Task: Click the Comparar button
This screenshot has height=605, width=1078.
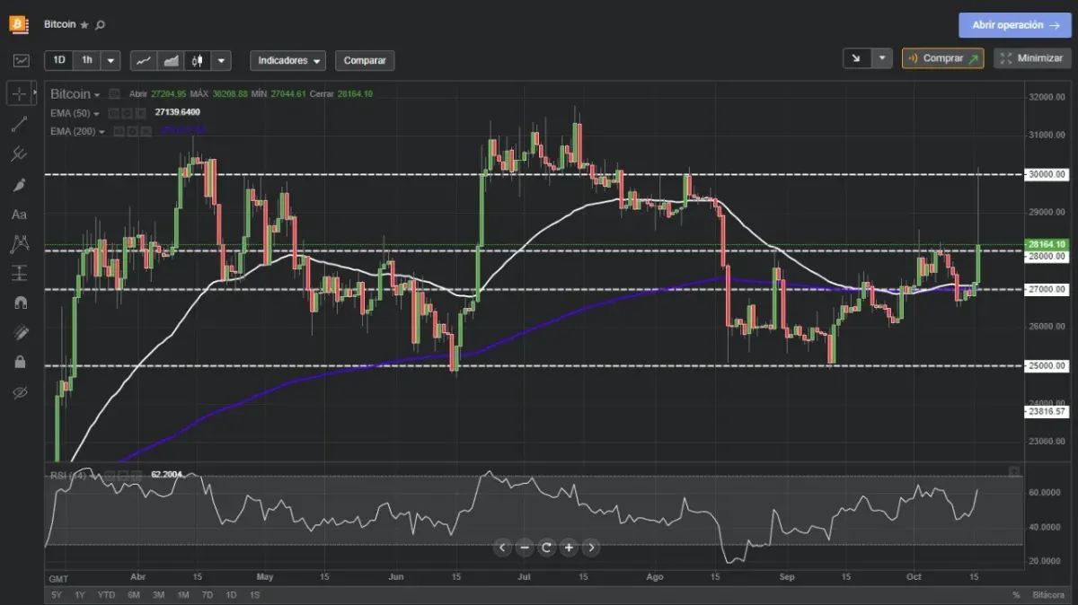Action: click(x=365, y=61)
